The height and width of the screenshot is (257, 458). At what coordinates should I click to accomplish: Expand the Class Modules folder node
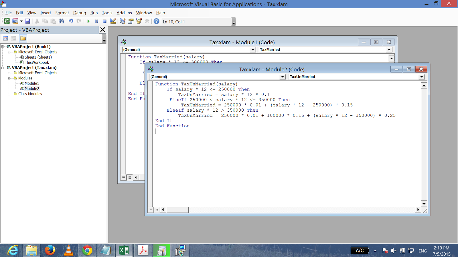pyautogui.click(x=9, y=94)
